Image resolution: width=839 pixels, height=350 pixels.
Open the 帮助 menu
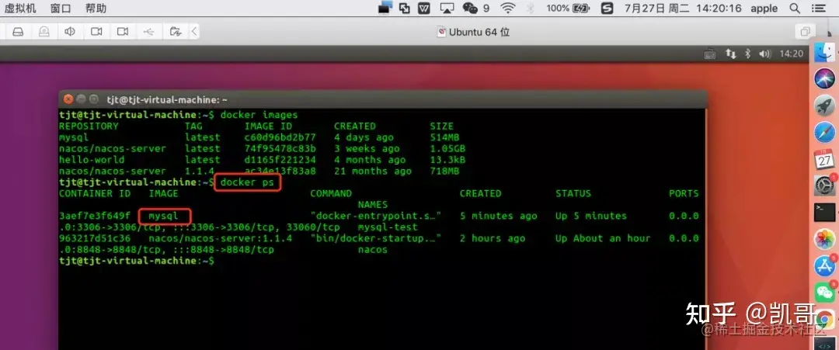pyautogui.click(x=96, y=8)
